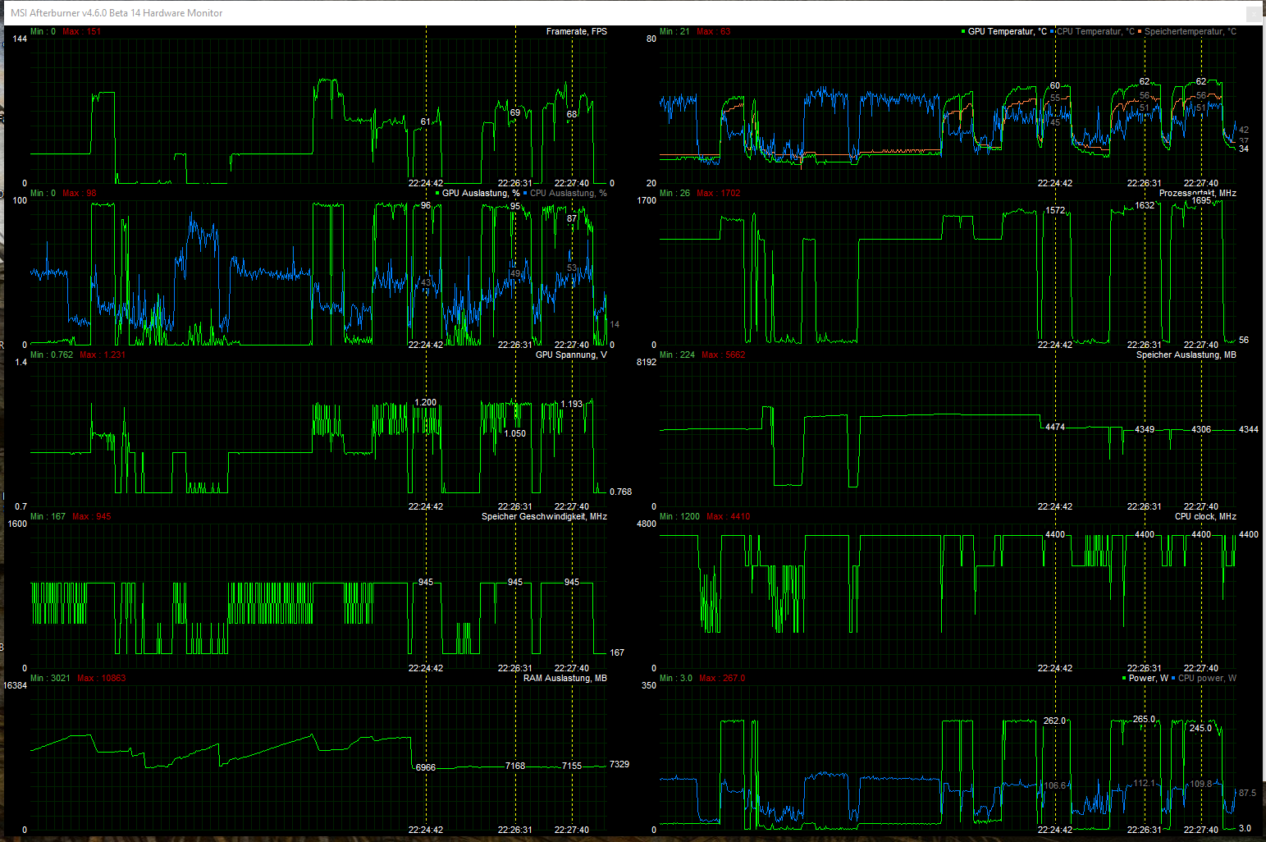This screenshot has height=842, width=1266.
Task: Click the 61 reading in Framerate graph
Action: [426, 122]
